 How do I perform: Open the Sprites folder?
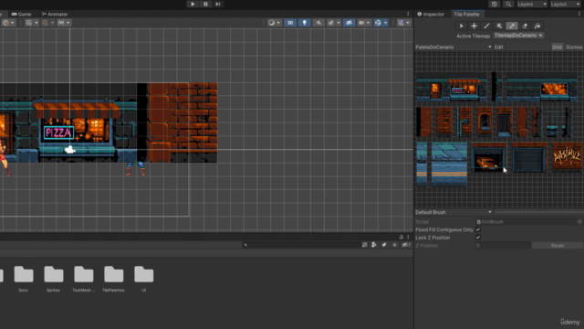(53, 279)
